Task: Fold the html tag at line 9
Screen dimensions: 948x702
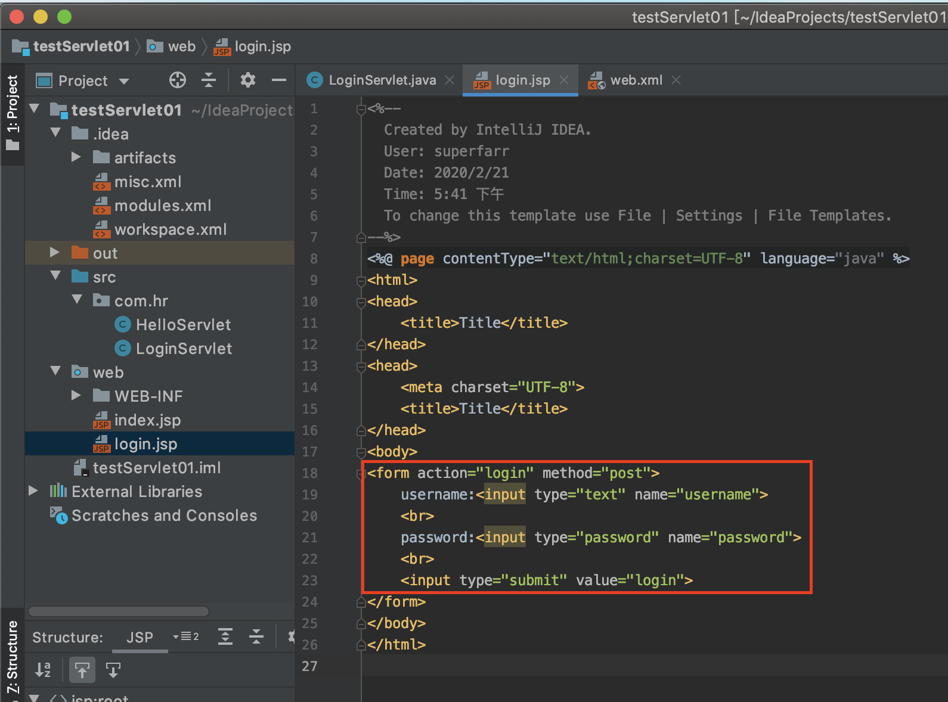Action: pos(361,281)
